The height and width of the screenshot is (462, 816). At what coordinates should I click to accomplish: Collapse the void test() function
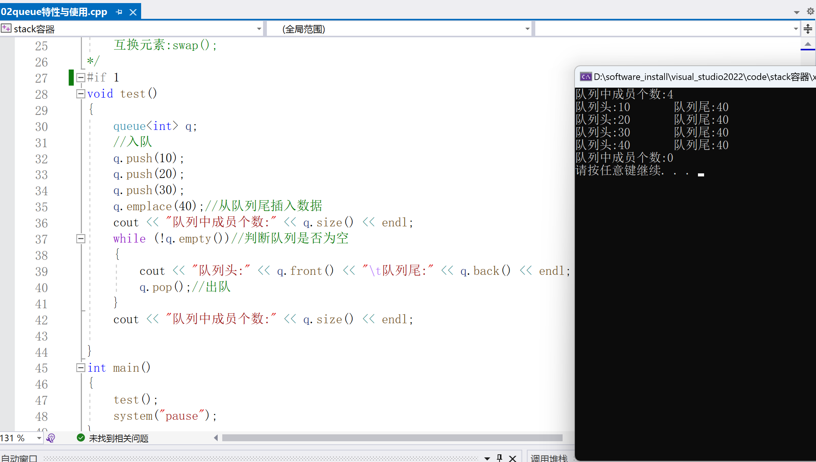click(x=80, y=94)
